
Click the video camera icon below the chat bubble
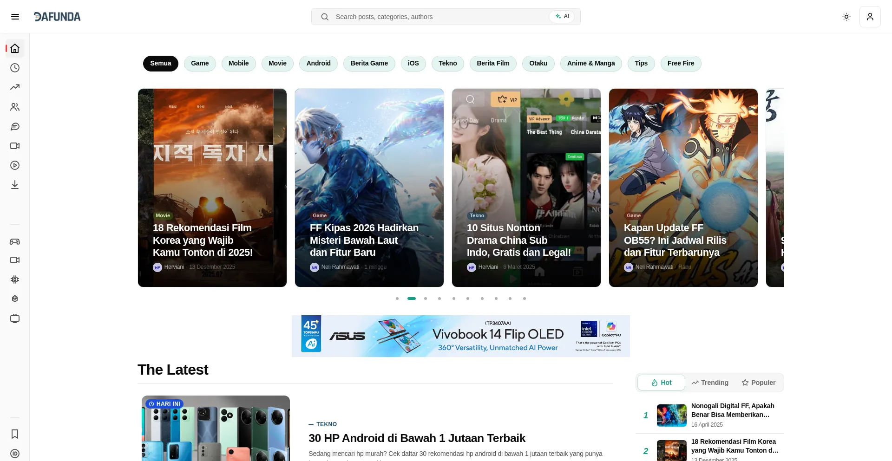(15, 146)
